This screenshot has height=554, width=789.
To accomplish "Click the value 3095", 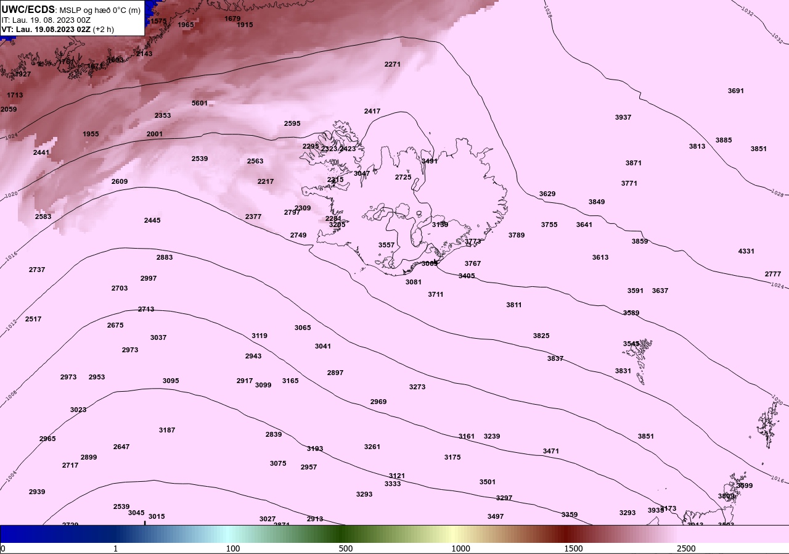I will 171,381.
